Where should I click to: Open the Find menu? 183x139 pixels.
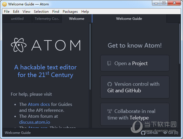coord(56,12)
